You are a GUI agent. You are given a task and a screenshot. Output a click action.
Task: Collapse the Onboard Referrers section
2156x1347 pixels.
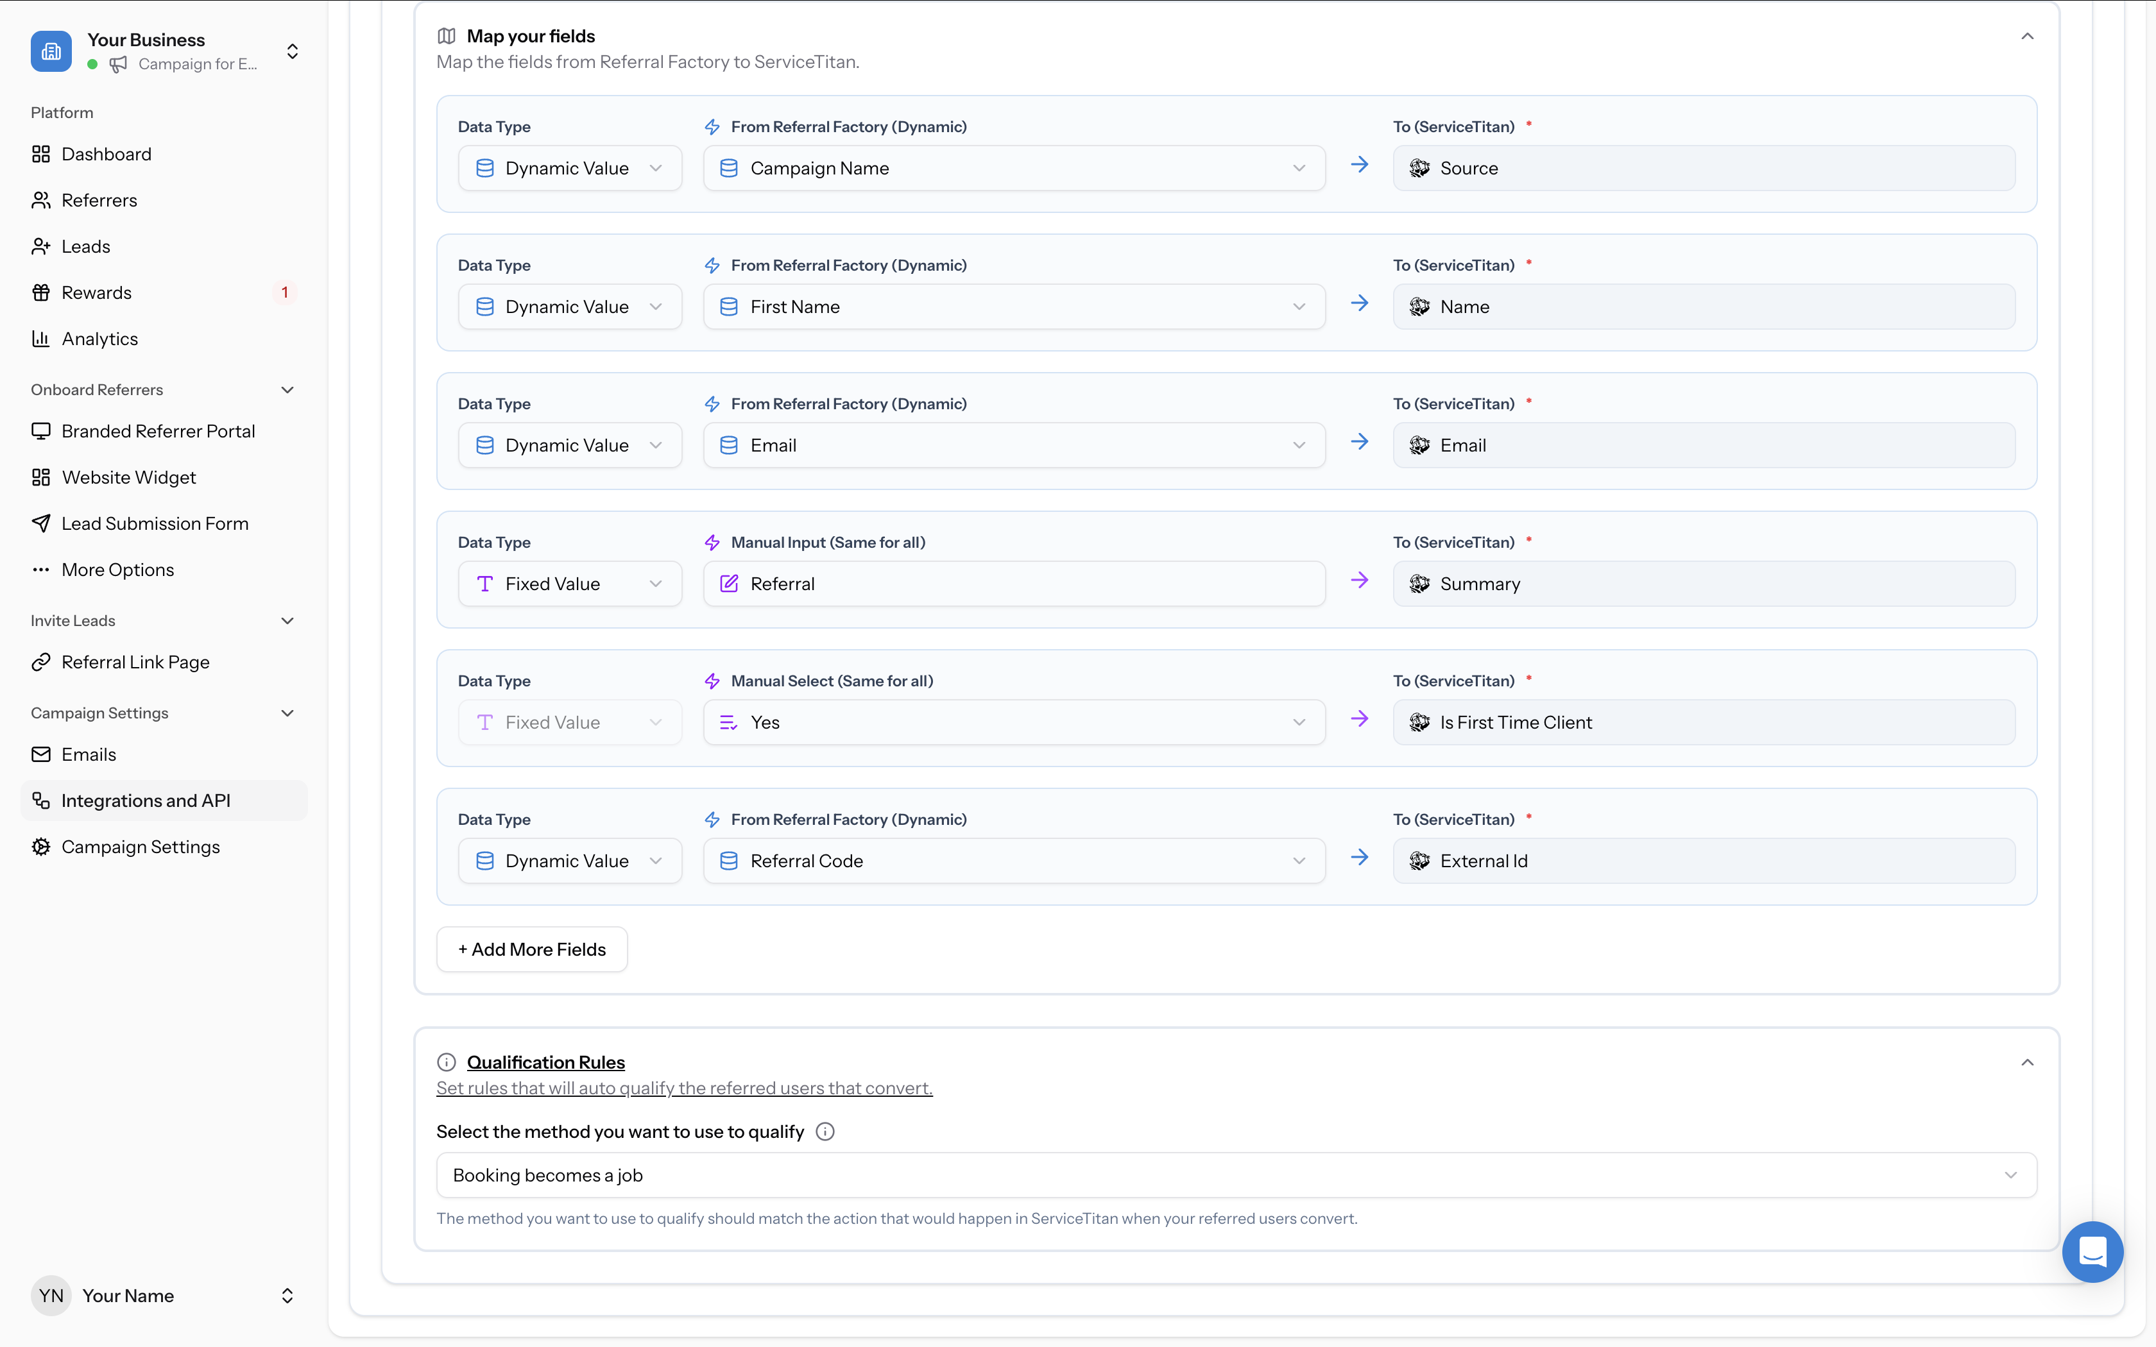(x=287, y=389)
